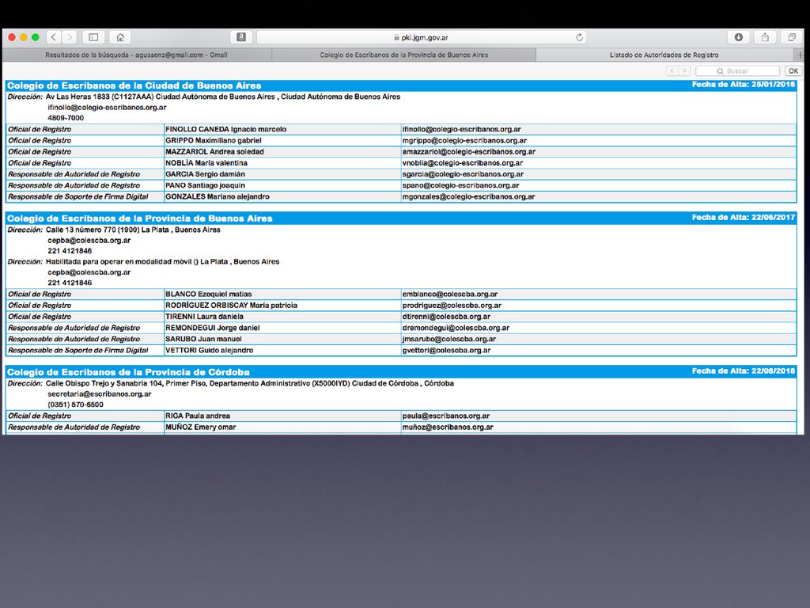The width and height of the screenshot is (810, 608).
Task: Click email gvettori@colescba.org.ar
Action: [446, 351]
